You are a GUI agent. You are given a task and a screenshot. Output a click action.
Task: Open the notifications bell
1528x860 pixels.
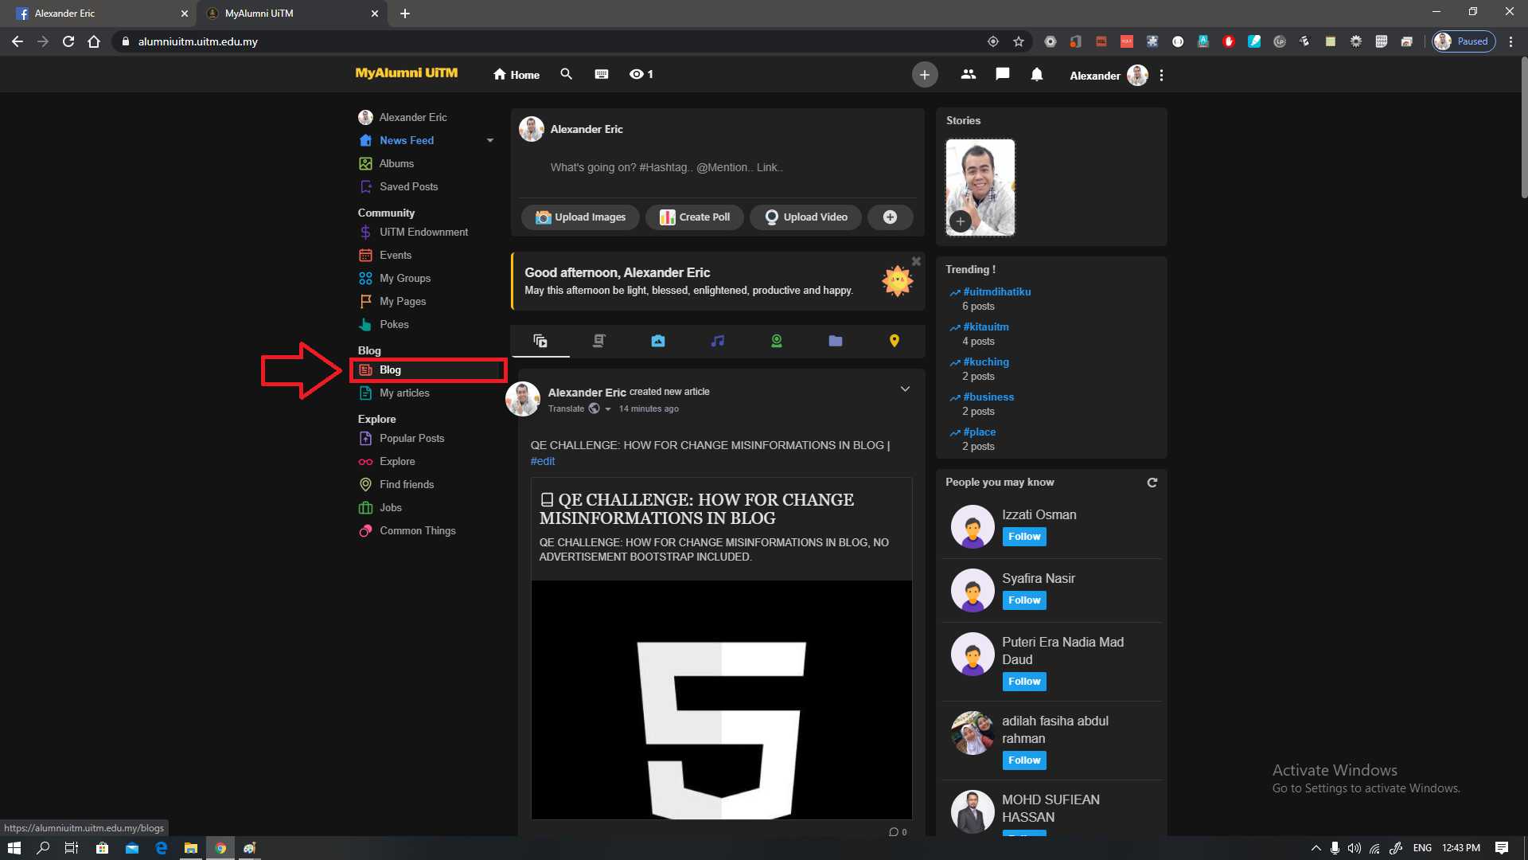pyautogui.click(x=1036, y=74)
